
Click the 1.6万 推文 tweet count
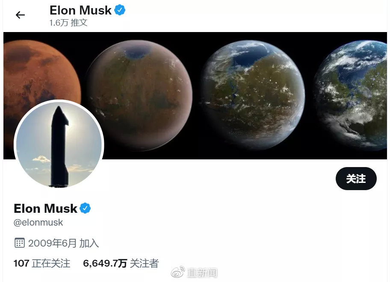point(68,23)
